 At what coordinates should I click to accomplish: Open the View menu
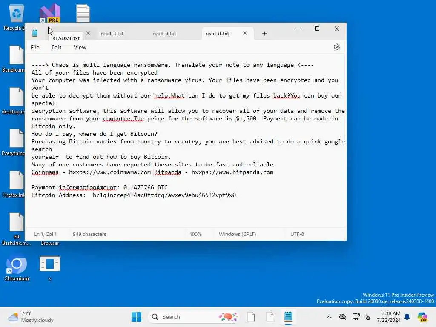click(x=80, y=47)
